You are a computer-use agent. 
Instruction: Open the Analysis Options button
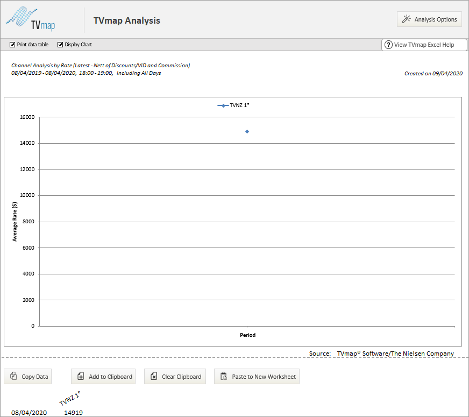tap(429, 19)
